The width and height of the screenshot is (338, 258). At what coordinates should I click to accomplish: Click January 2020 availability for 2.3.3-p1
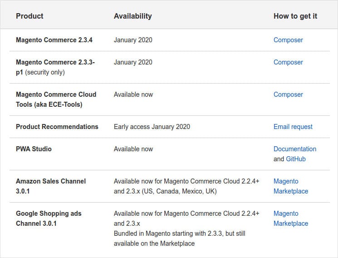[133, 62]
